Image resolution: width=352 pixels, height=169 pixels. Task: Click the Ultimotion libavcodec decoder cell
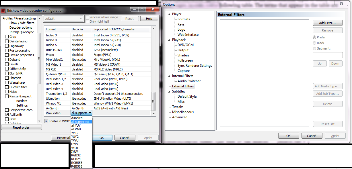coord(79,99)
